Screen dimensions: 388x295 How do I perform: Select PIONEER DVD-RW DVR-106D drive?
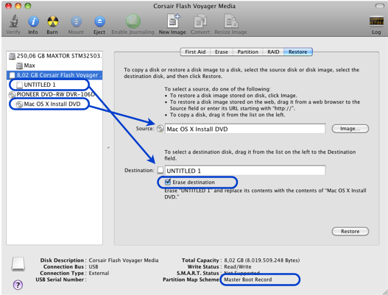(54, 94)
